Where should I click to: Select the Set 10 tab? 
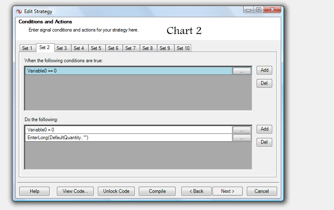tap(183, 48)
